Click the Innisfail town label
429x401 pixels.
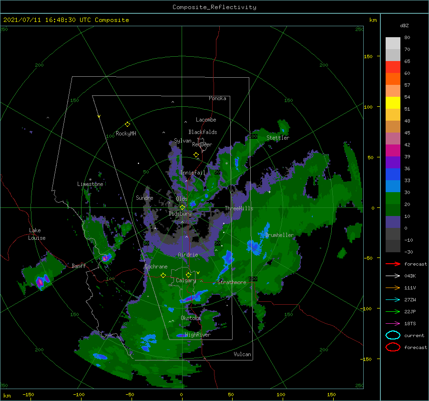(x=193, y=173)
